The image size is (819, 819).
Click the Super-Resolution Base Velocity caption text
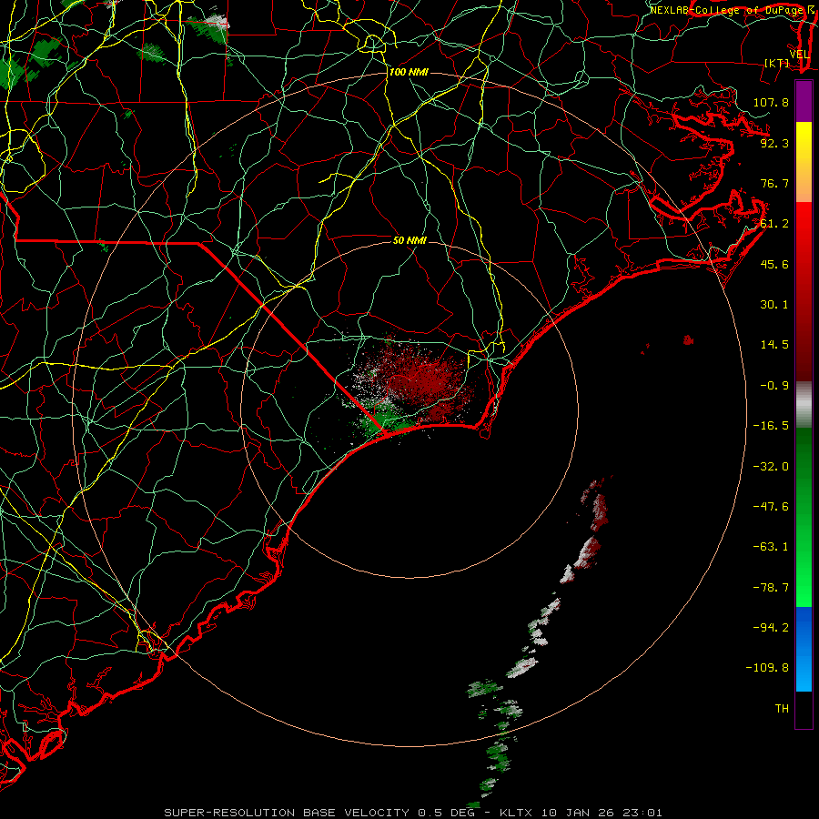click(x=413, y=813)
